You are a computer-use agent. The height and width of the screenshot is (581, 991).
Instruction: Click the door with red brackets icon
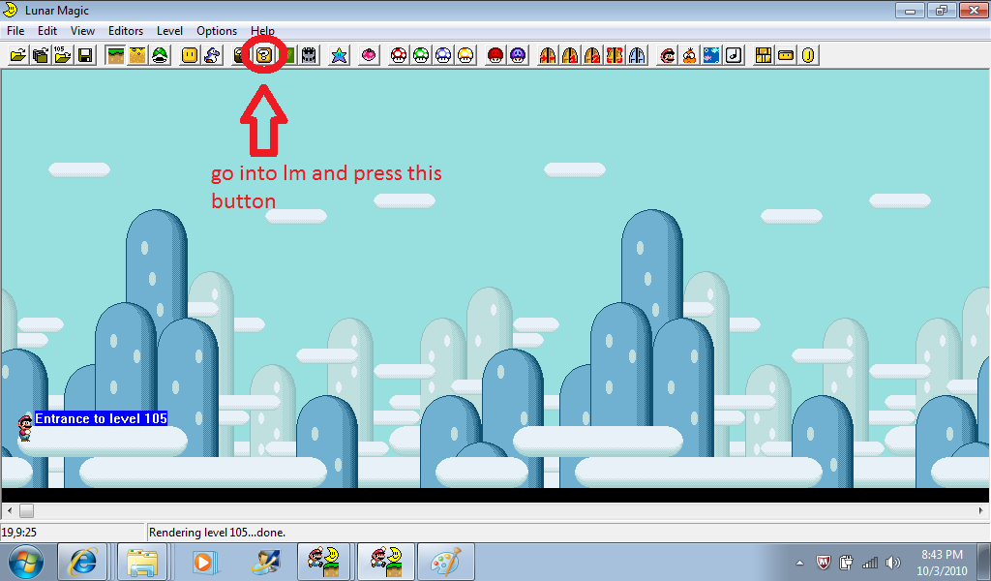point(615,55)
